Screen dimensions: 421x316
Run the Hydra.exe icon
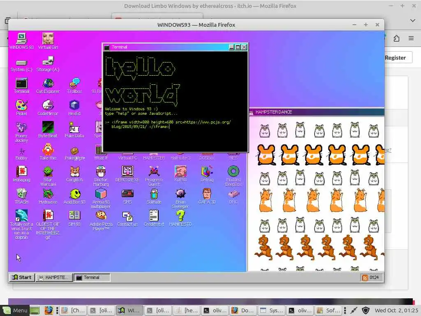click(48, 196)
